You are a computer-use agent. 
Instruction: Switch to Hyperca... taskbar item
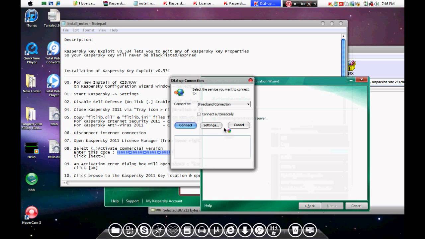(84, 4)
